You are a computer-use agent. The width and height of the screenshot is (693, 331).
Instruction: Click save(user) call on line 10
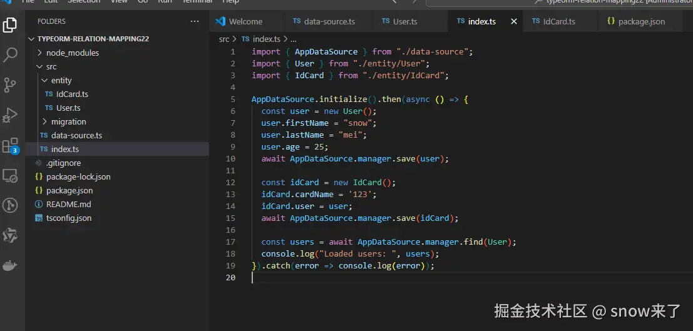coord(420,159)
